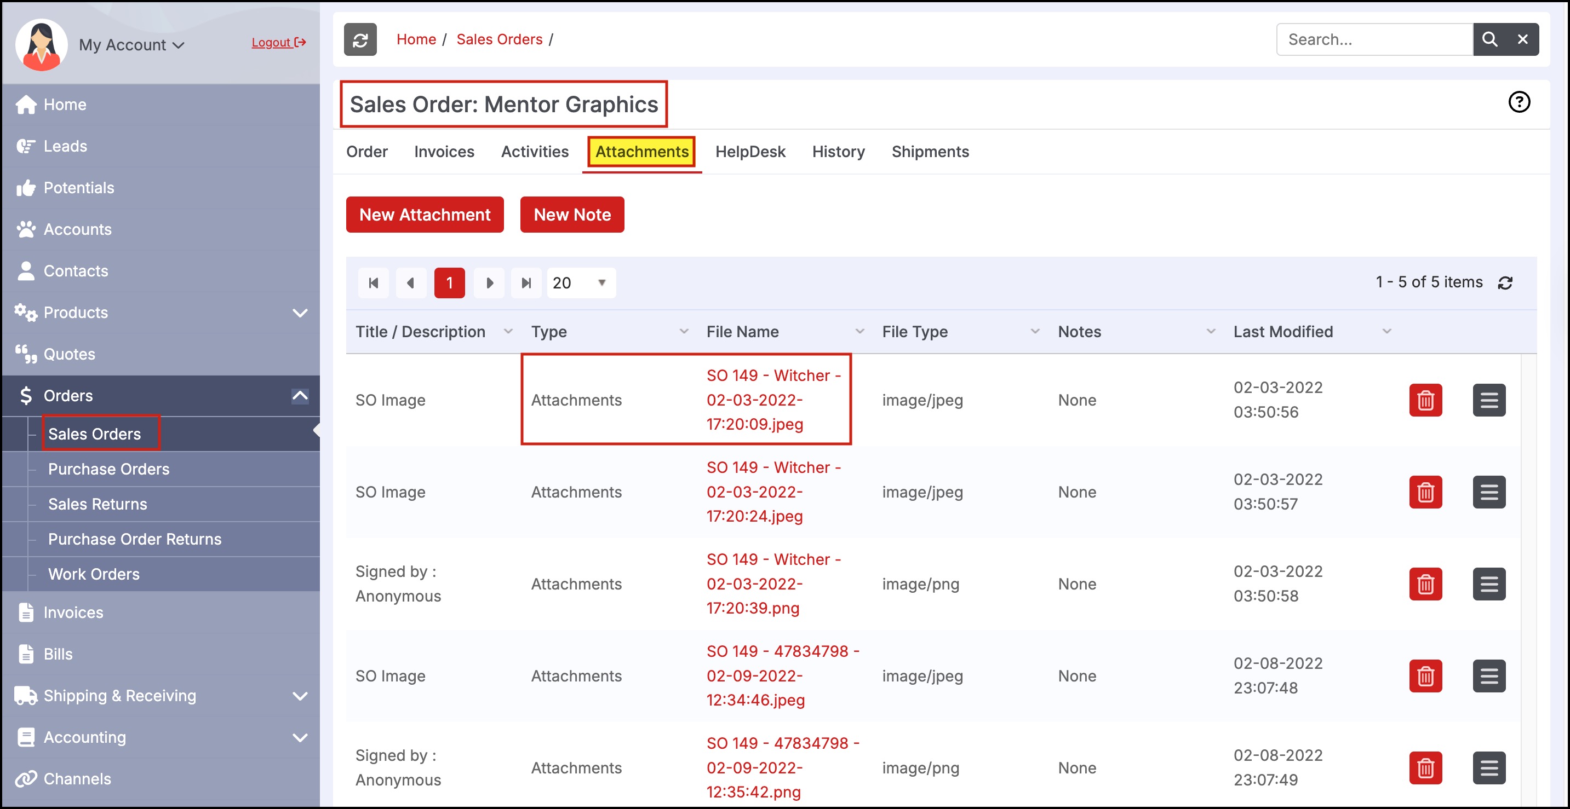1570x809 pixels.
Task: Clear the search with the X button
Action: 1522,39
